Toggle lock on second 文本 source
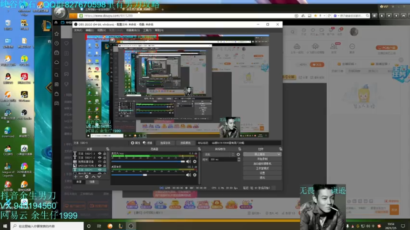The height and width of the screenshot is (230, 410). click(x=104, y=158)
